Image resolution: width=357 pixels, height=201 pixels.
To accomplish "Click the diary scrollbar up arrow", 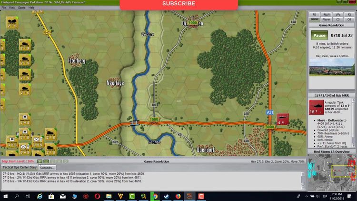I will coord(303,174).
